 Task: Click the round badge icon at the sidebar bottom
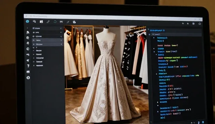[x=28, y=78]
